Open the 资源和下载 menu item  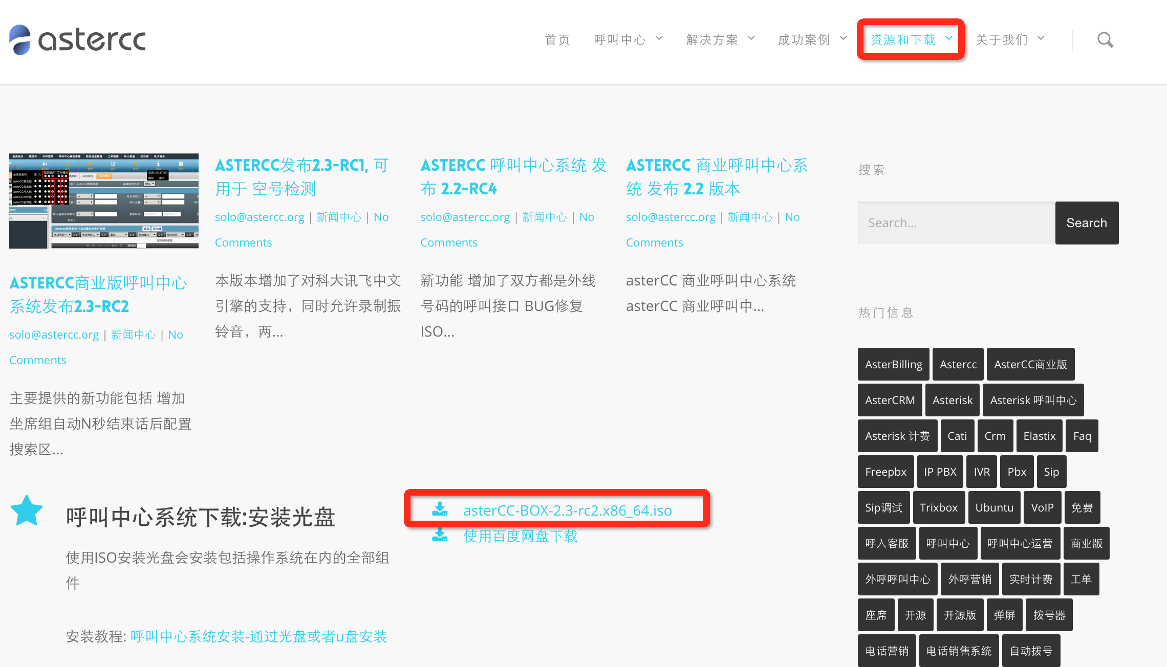[903, 40]
